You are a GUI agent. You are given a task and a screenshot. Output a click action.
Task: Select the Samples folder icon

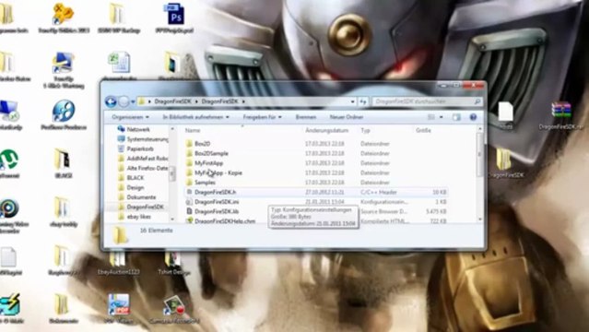189,183
